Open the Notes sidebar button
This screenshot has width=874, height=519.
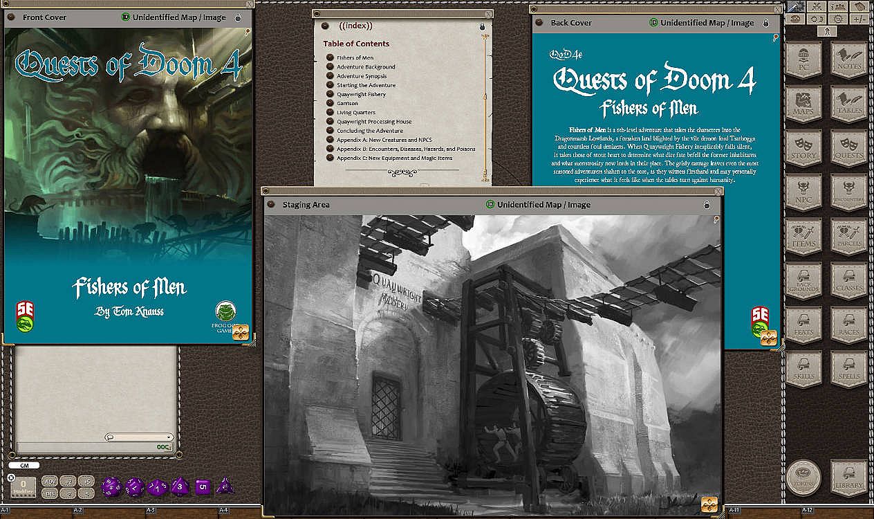tap(849, 60)
